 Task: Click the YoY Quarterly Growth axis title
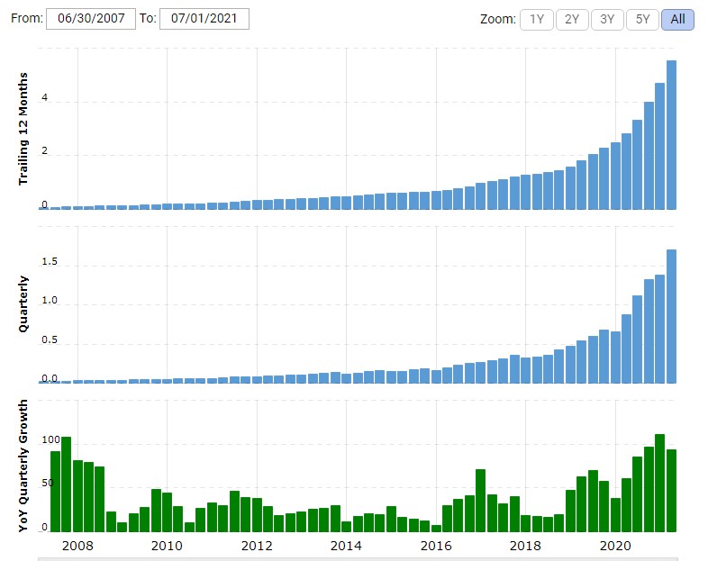pos(23,466)
